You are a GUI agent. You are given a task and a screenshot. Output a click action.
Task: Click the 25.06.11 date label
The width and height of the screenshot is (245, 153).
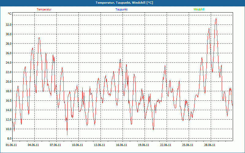187,145
